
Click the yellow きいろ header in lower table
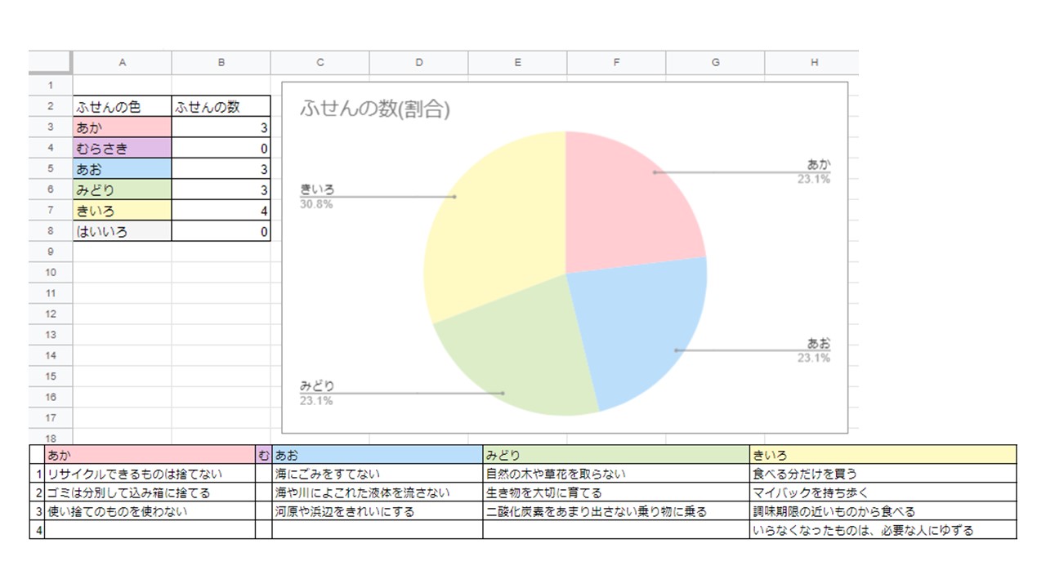click(x=883, y=455)
